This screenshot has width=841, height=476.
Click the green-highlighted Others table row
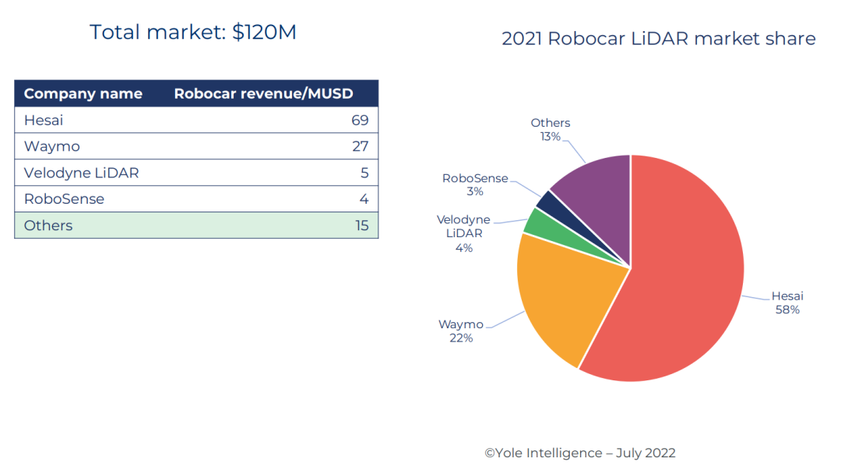click(x=196, y=226)
